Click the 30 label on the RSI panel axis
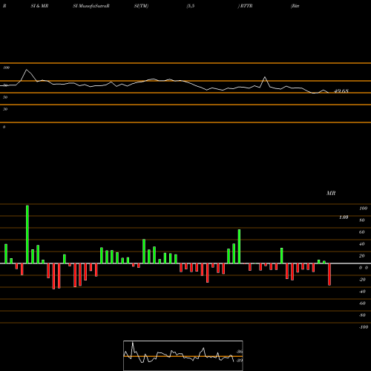Viewport: 371px width, 371px height. tap(5, 109)
